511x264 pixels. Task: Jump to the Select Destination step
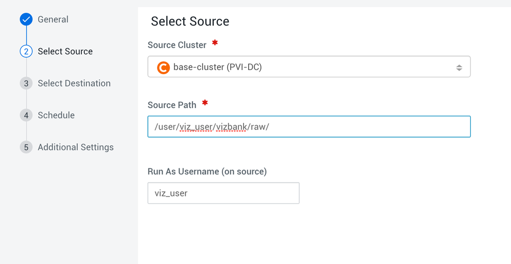coord(74,83)
